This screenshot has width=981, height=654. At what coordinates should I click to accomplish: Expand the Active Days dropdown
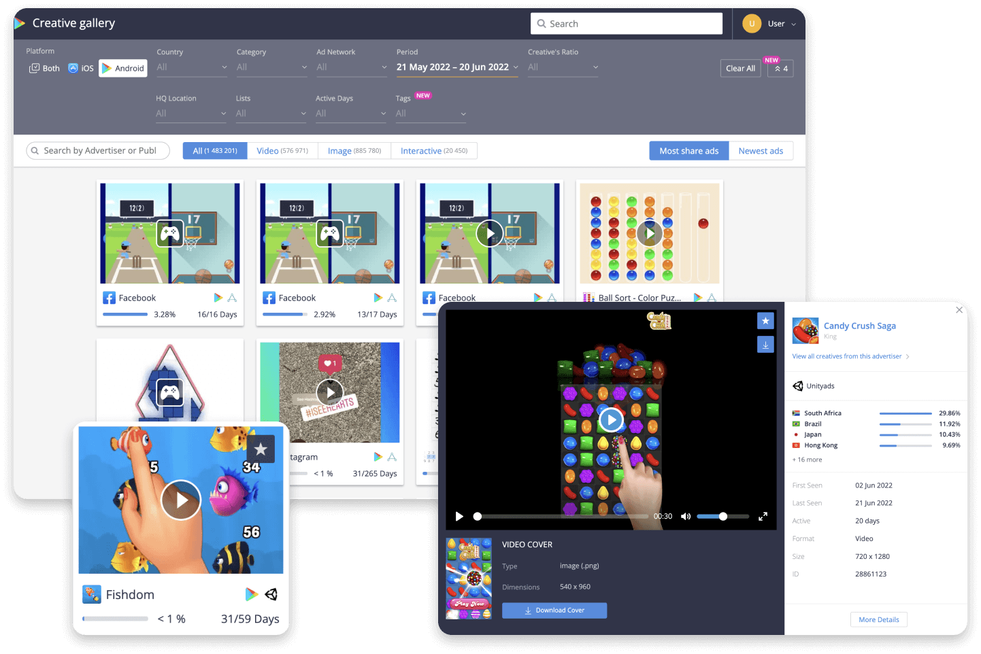coord(351,114)
